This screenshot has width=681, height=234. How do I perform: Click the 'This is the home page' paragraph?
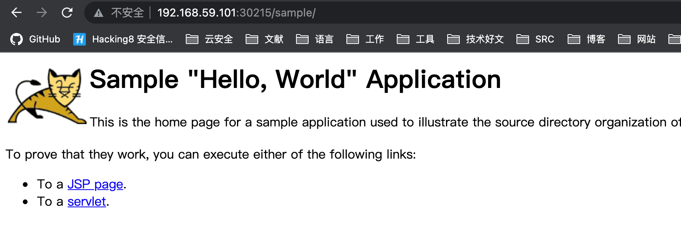point(385,122)
